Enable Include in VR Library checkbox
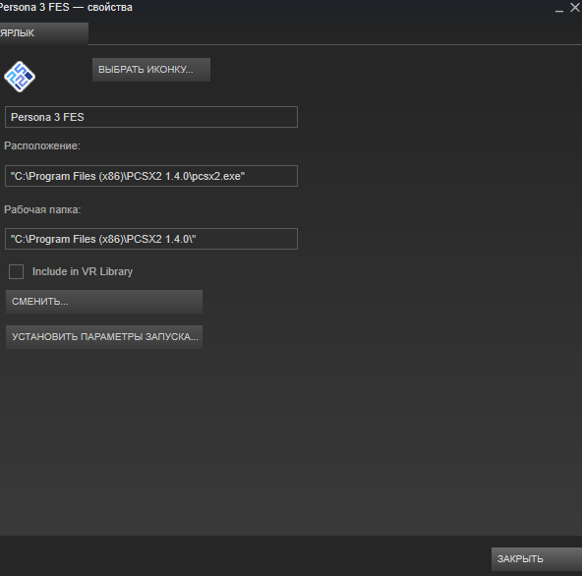Viewport: 582px width, 576px height. pos(17,271)
